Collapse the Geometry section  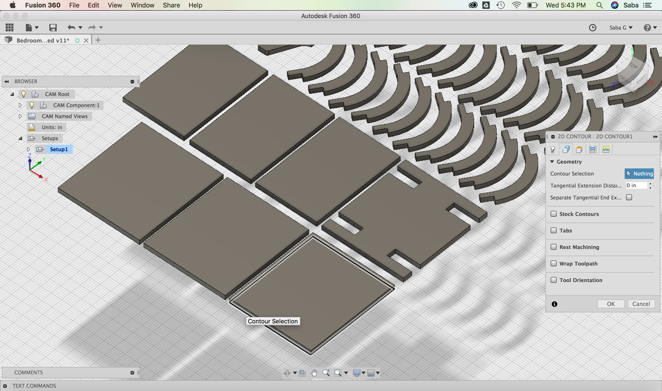coord(552,162)
